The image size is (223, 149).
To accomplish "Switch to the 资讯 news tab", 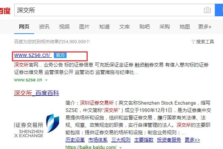I will click(x=44, y=27).
